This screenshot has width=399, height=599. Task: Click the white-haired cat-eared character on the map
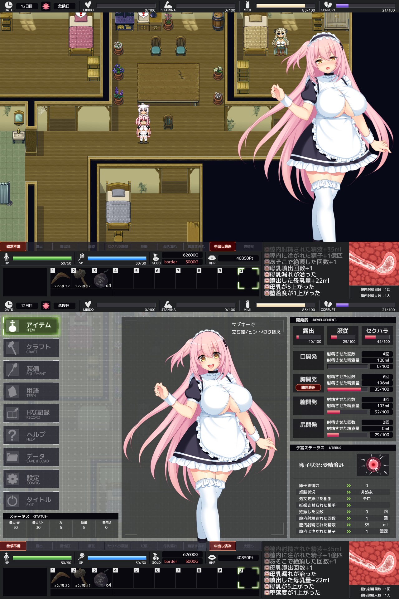click(x=143, y=109)
